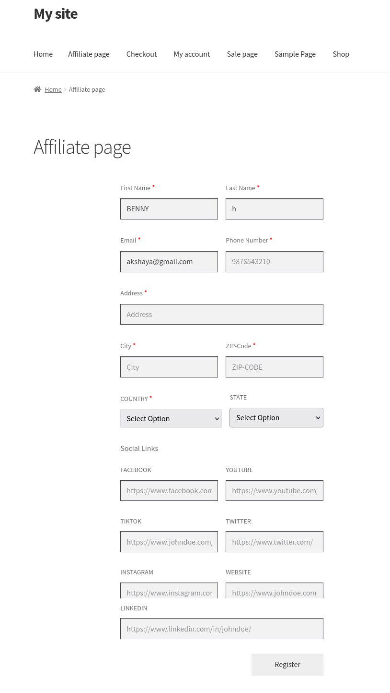The image size is (390, 693).
Task: Focus the ZIP-Code input box
Action: point(274,367)
